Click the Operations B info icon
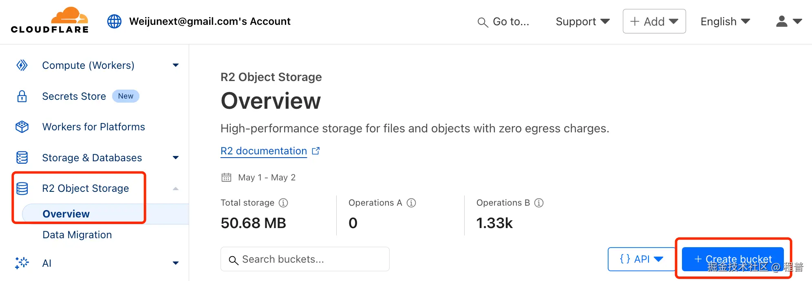 pos(539,203)
